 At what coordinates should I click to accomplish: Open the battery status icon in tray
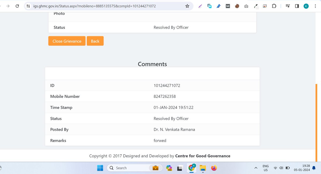[x=288, y=168]
